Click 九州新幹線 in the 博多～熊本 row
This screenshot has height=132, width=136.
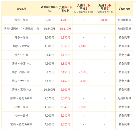124,20
